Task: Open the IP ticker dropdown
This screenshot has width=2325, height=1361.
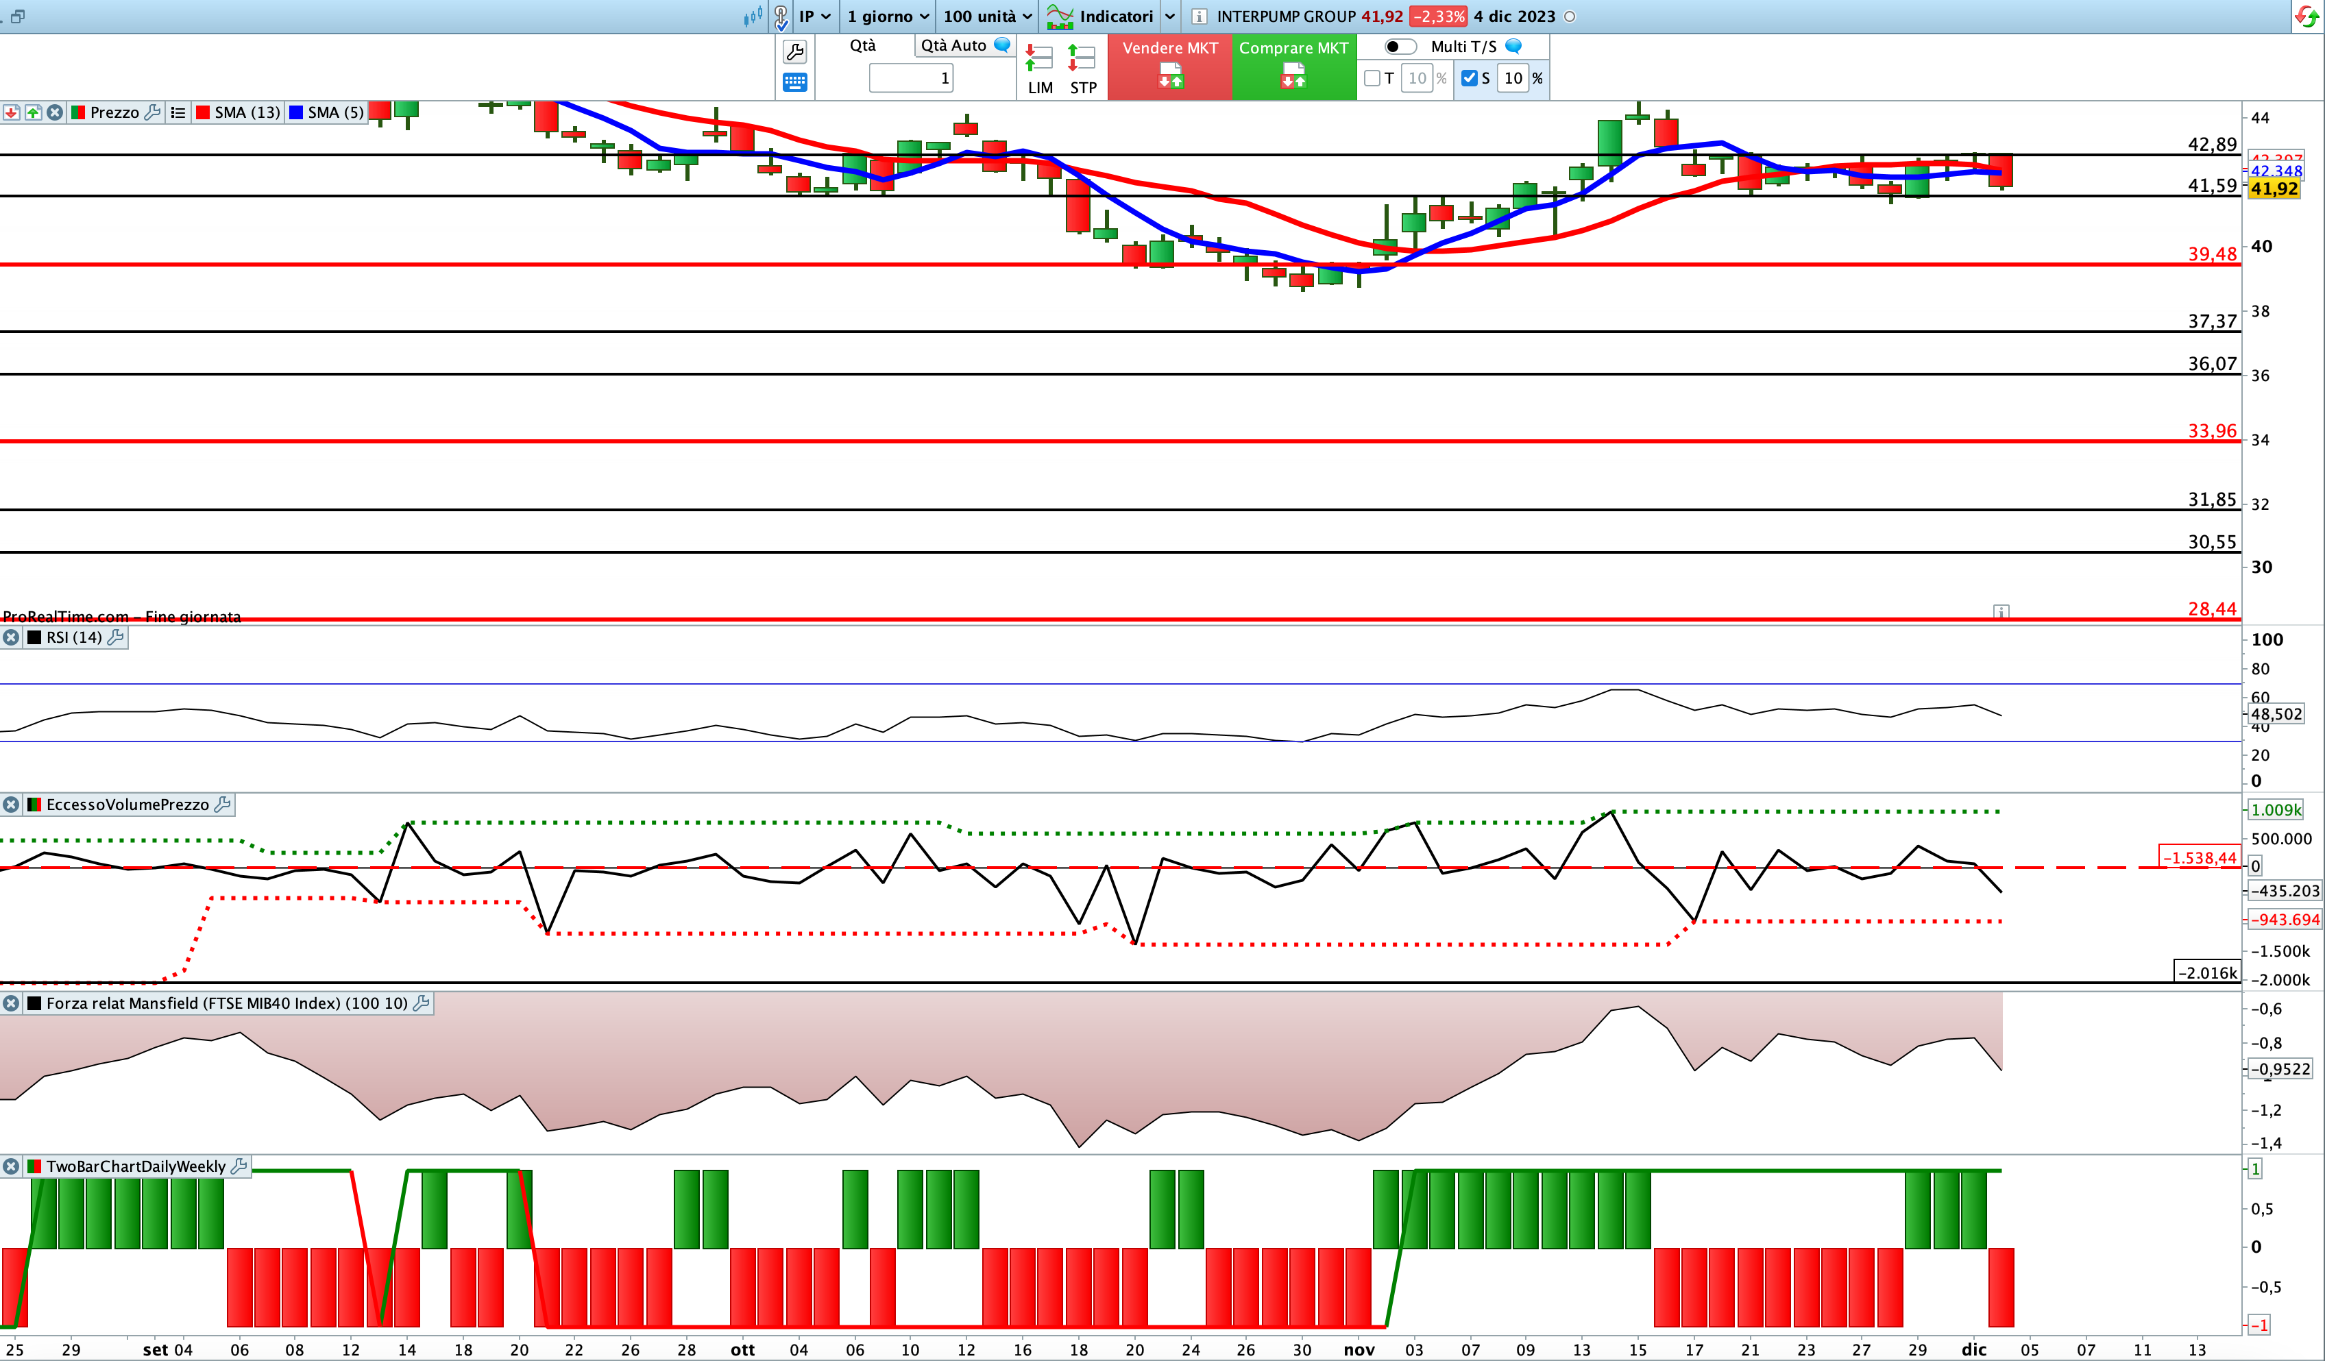Action: click(815, 16)
